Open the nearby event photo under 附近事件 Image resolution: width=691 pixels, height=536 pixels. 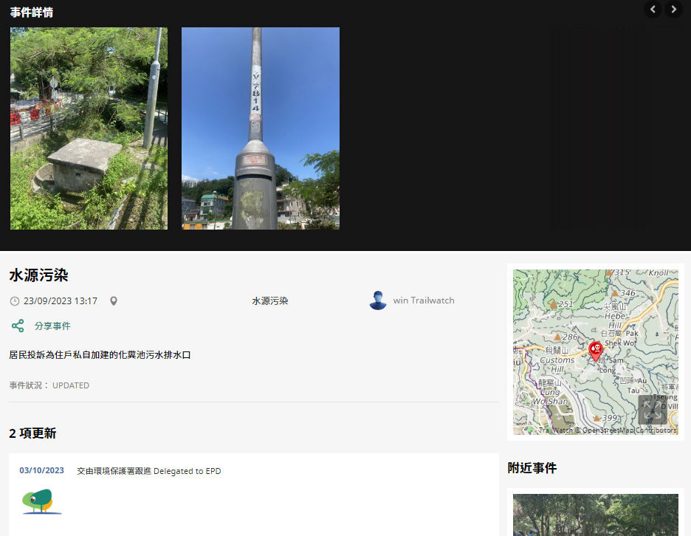[x=595, y=515]
